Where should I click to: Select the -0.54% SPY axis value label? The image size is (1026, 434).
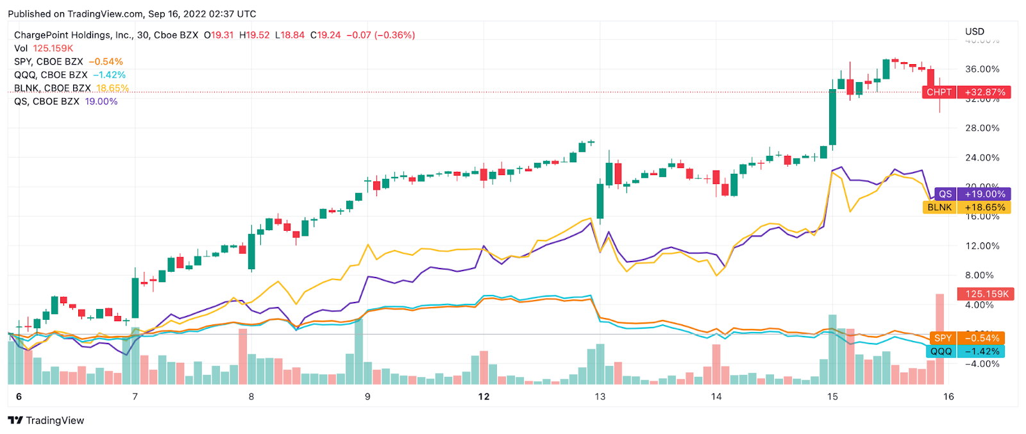click(981, 338)
